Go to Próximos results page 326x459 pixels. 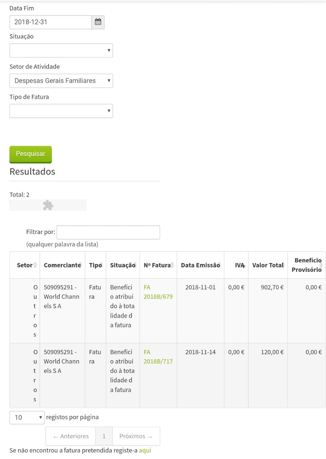tap(136, 436)
